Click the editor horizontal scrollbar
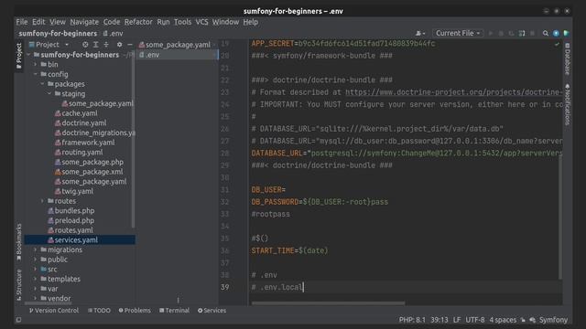Image resolution: width=586 pixels, height=329 pixels. 328,303
